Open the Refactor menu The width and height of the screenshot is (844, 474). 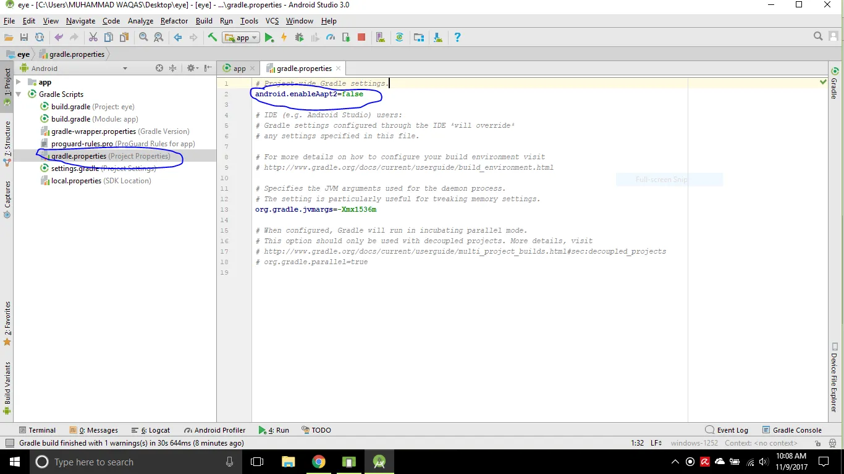tap(174, 21)
